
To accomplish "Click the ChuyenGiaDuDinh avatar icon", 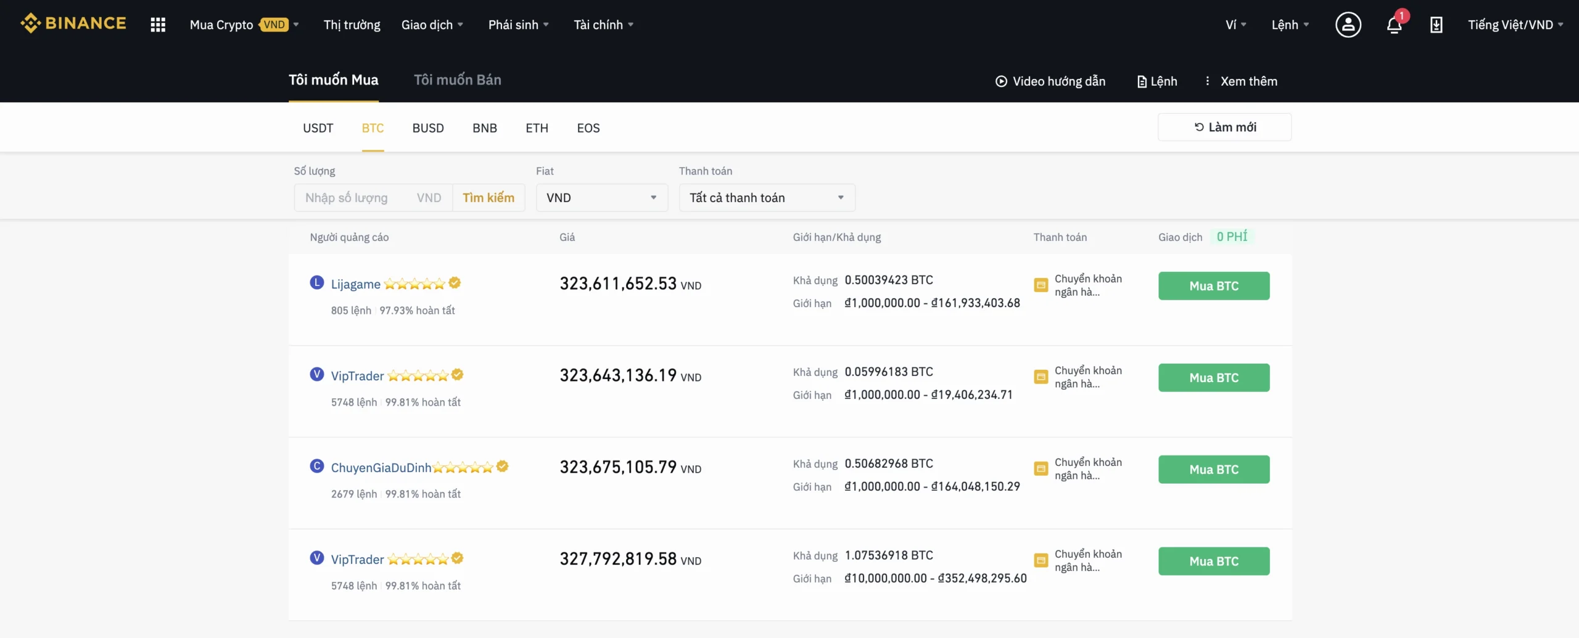I will click(317, 467).
